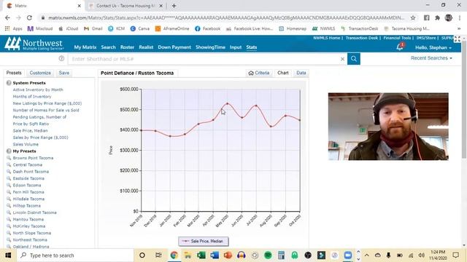Image resolution: width=467 pixels, height=262 pixels.
Task: Select Sales Volume preset
Action: [x=26, y=144]
